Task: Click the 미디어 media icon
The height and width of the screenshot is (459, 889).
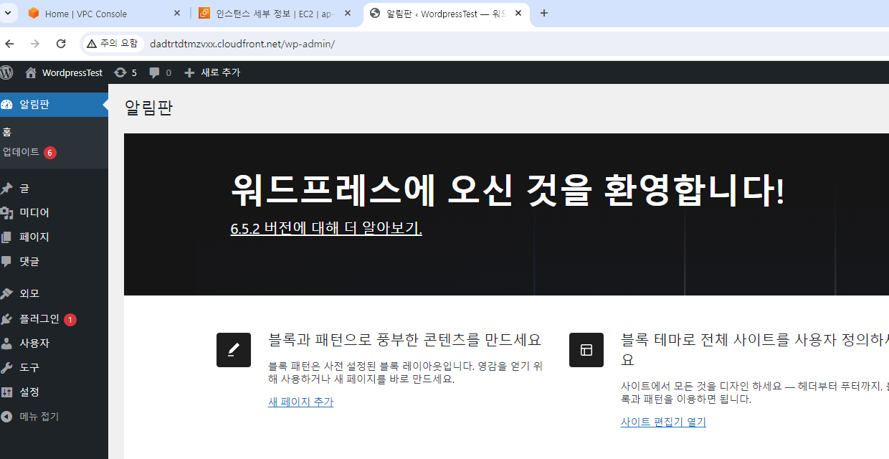Action: (7, 213)
